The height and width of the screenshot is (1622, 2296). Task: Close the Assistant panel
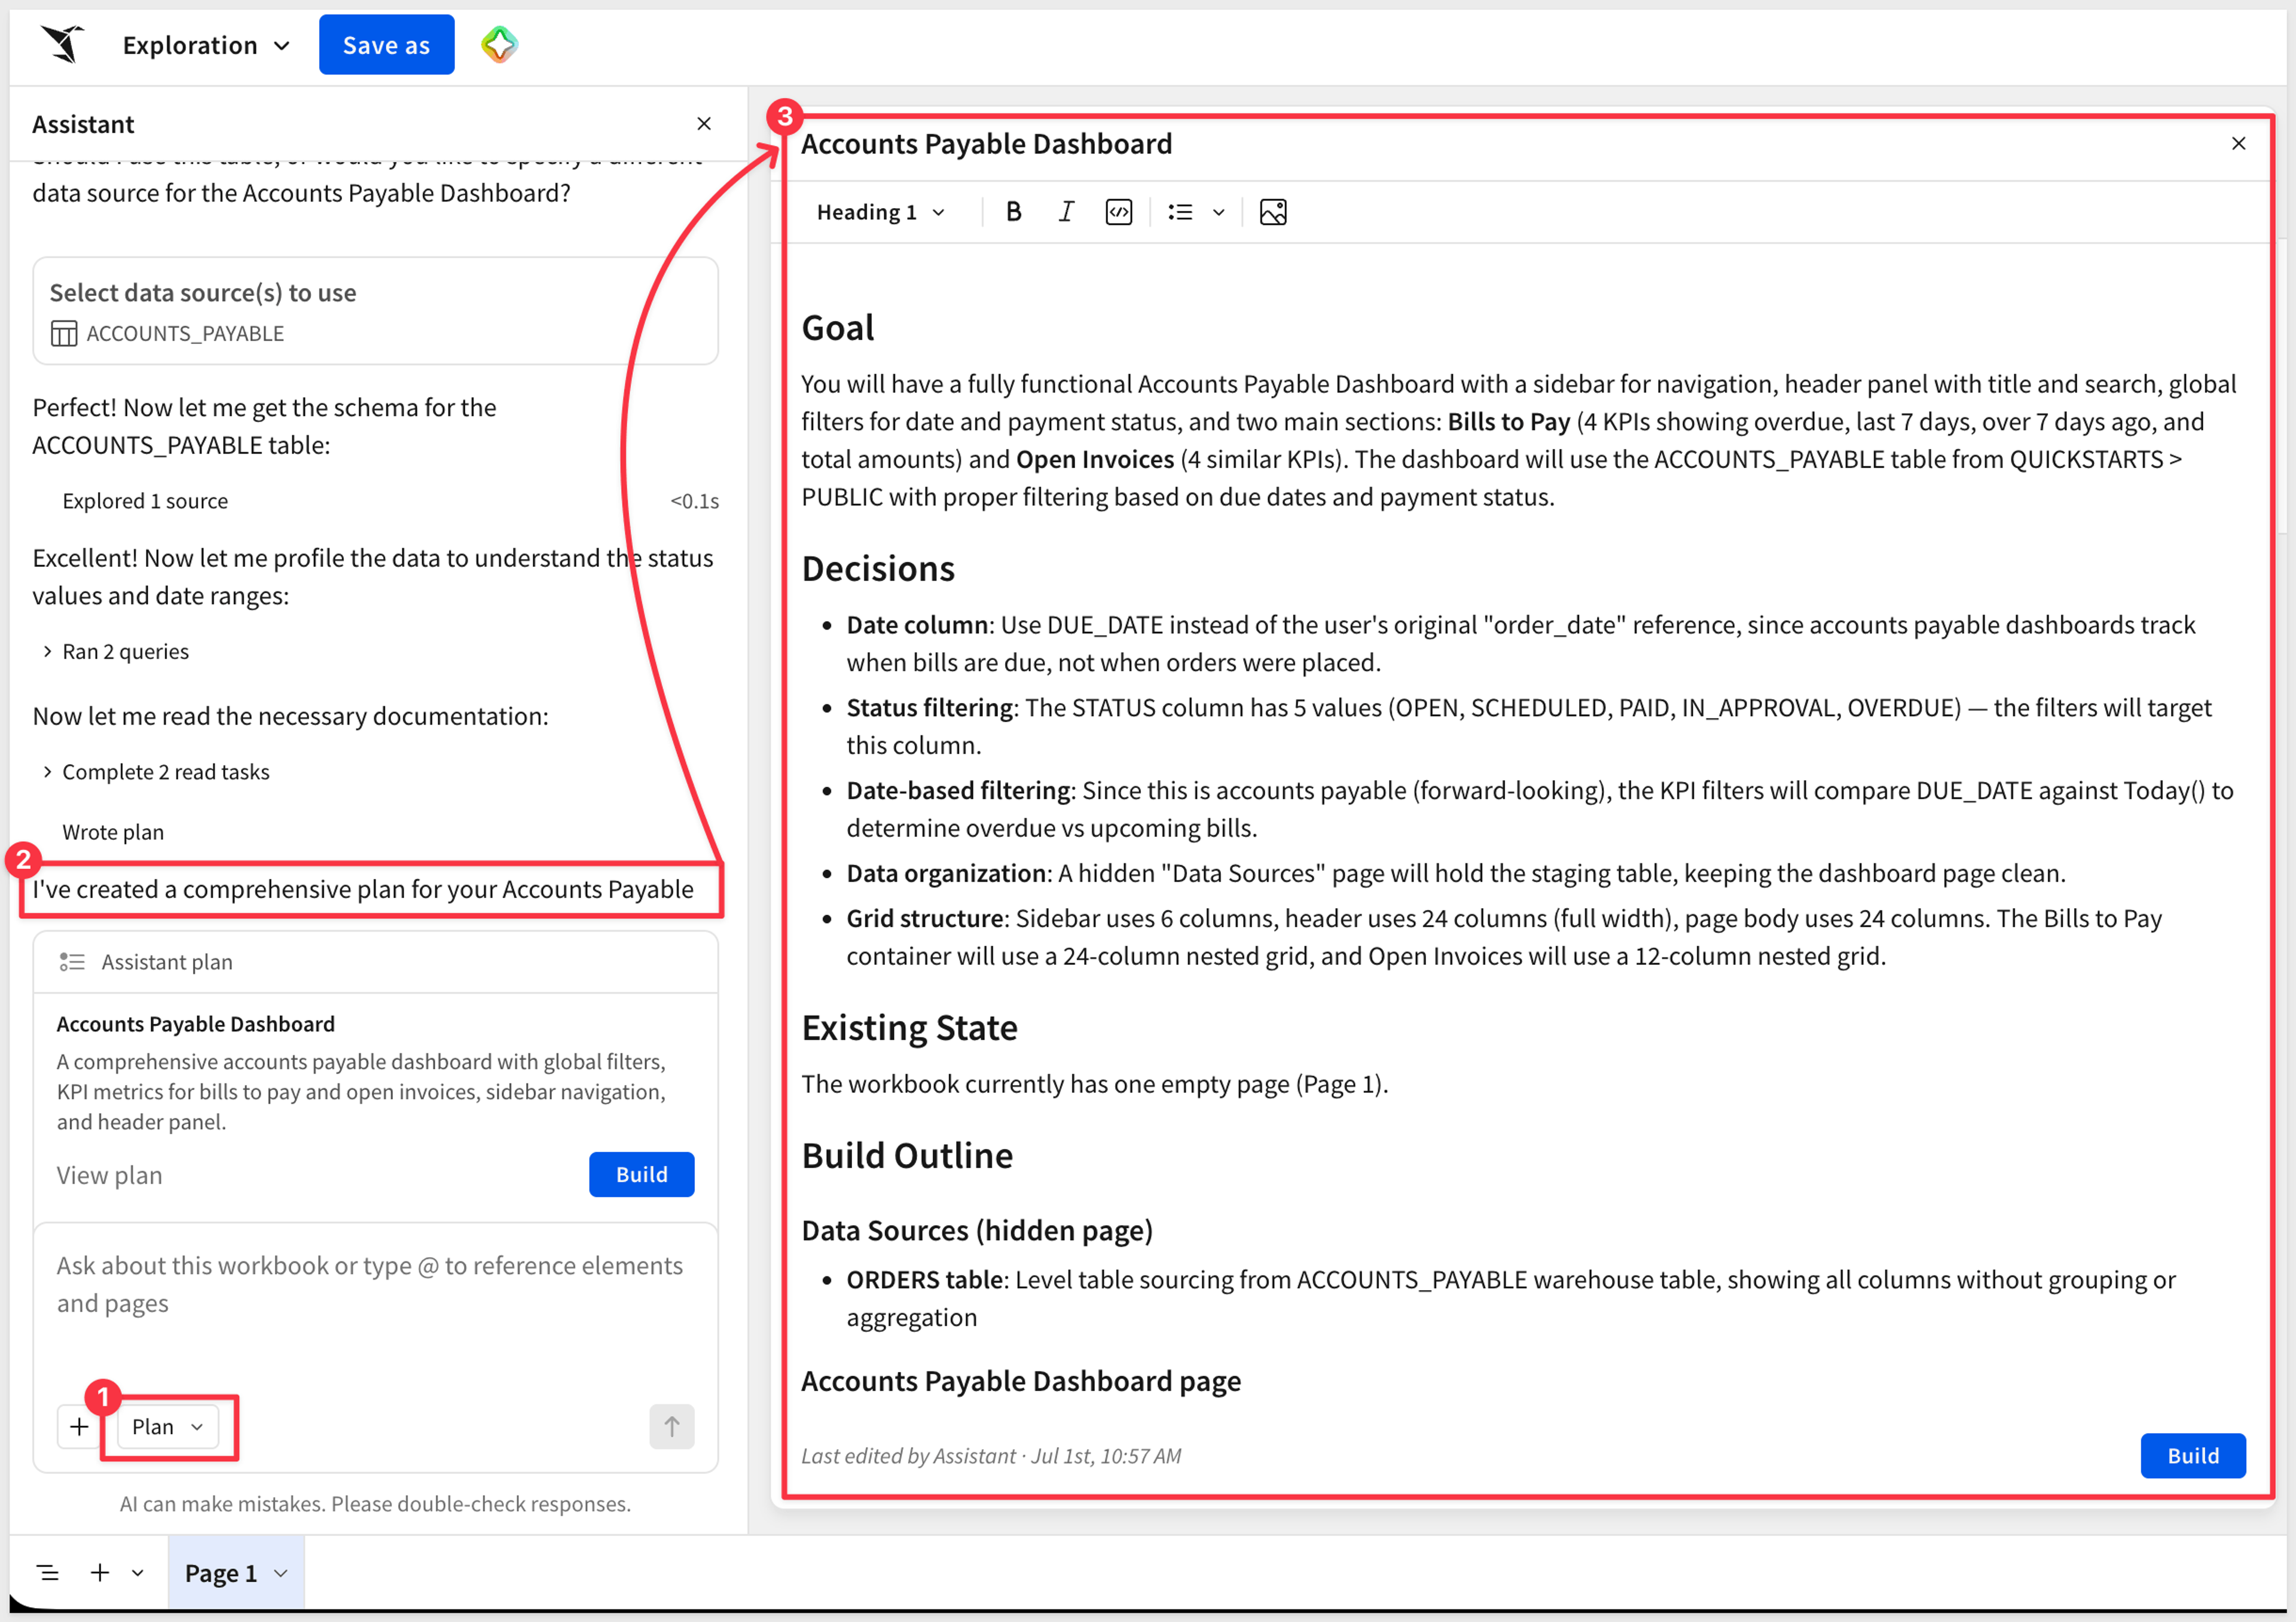click(x=704, y=124)
